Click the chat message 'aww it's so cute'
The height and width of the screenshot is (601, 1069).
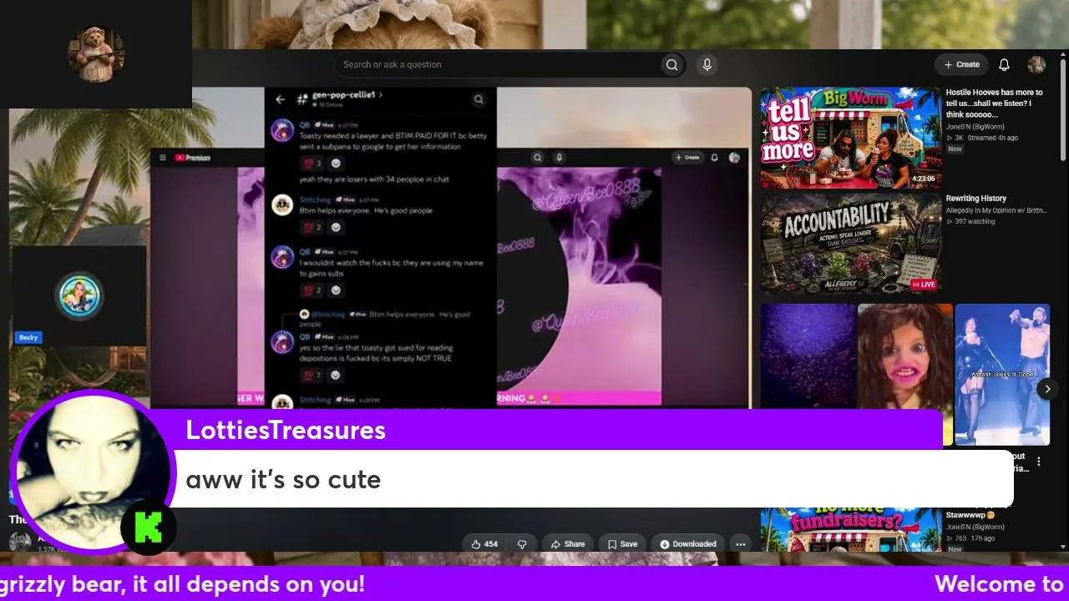pos(283,479)
